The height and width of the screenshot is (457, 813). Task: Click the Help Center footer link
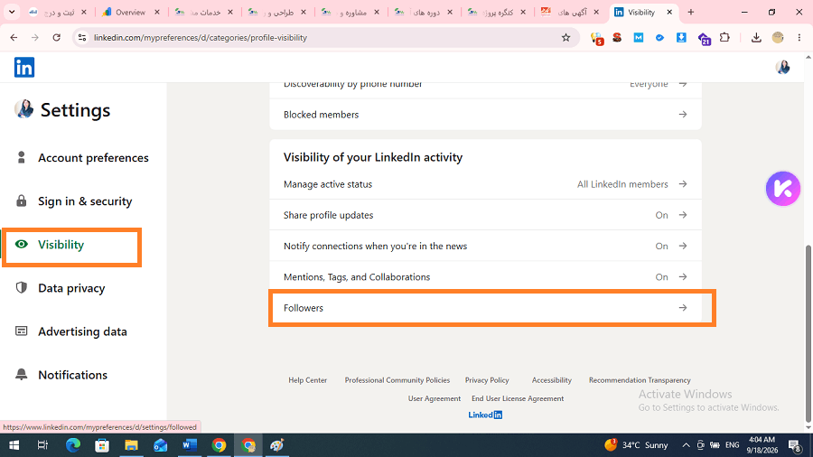click(x=307, y=380)
